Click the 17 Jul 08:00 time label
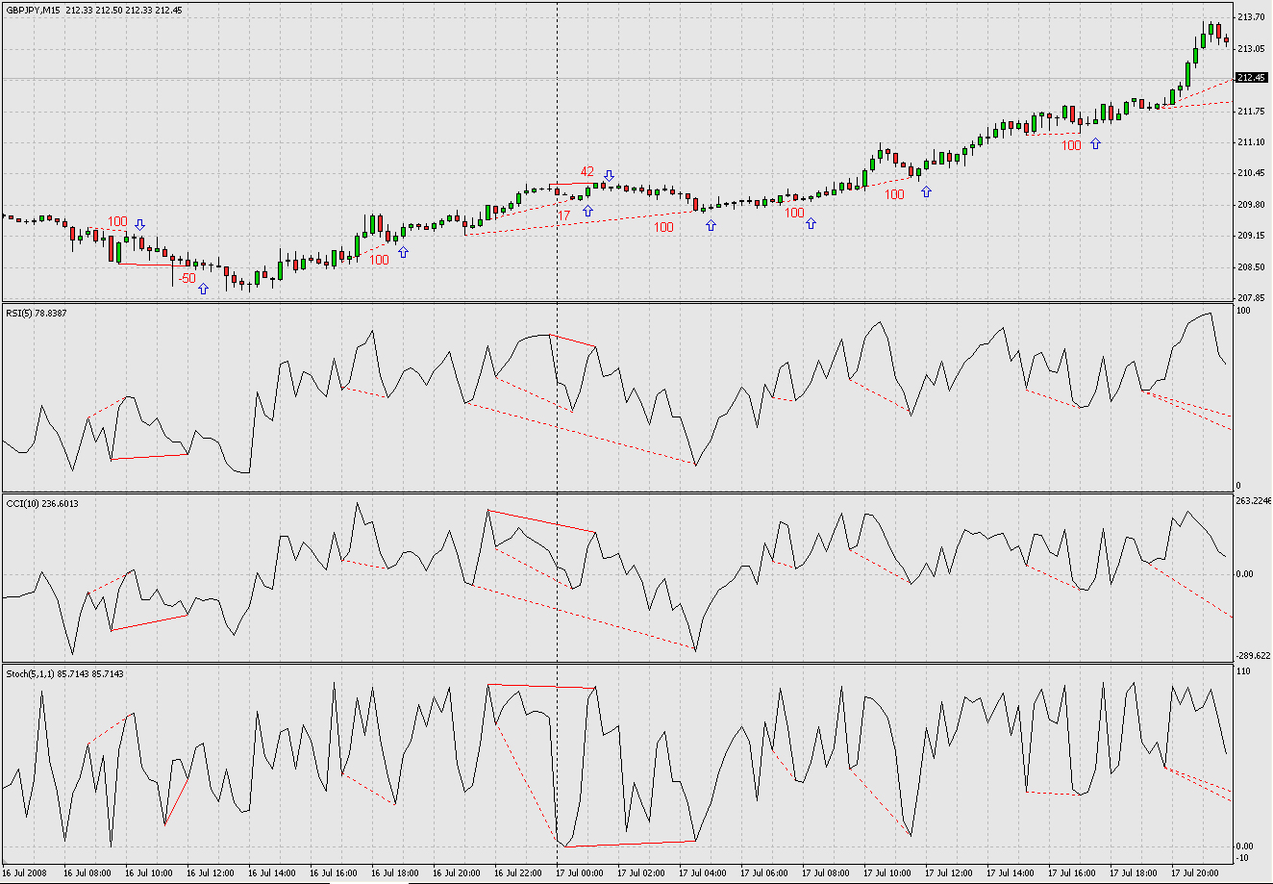 827,873
